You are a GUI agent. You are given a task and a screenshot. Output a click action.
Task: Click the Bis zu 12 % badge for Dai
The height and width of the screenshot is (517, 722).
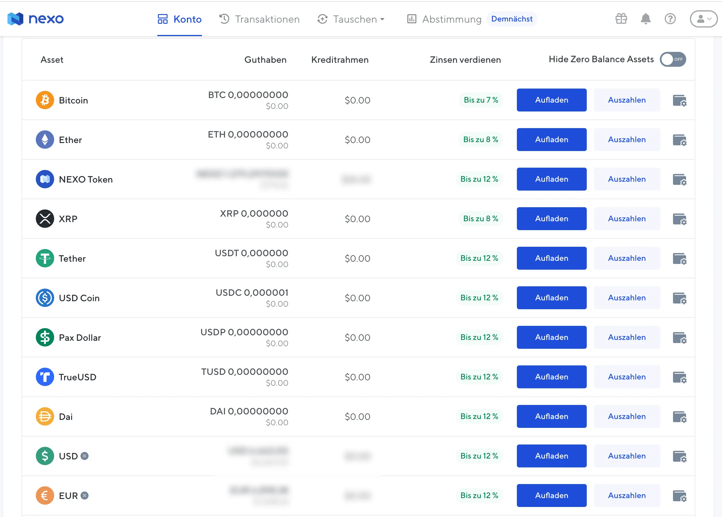click(479, 416)
